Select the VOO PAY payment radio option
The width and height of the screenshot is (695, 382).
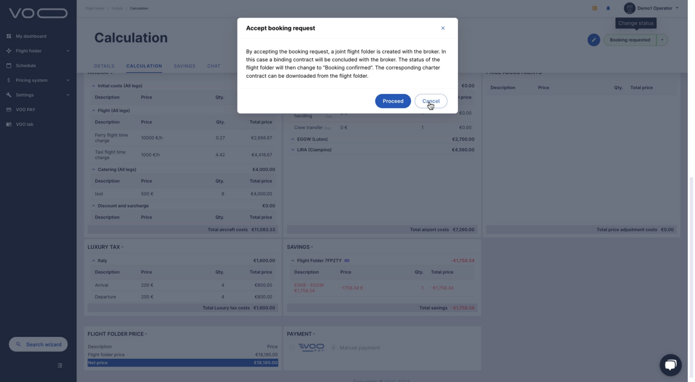(292, 348)
